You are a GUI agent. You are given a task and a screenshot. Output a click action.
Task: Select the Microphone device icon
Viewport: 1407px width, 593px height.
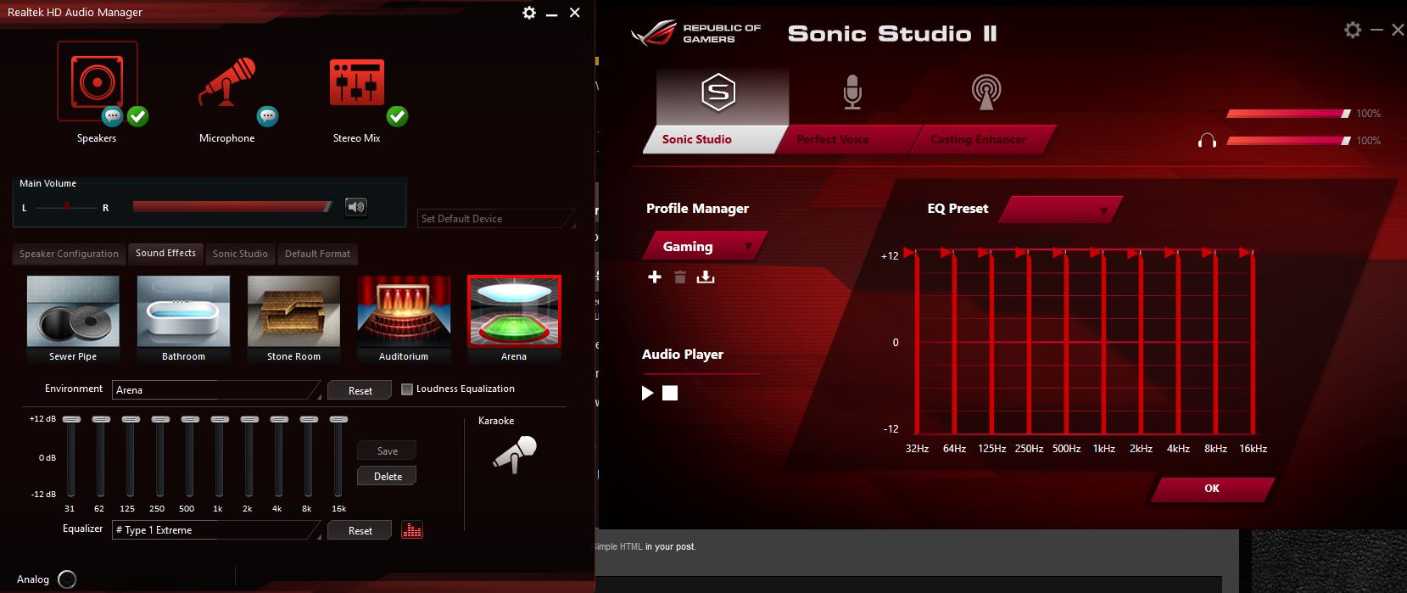(226, 82)
